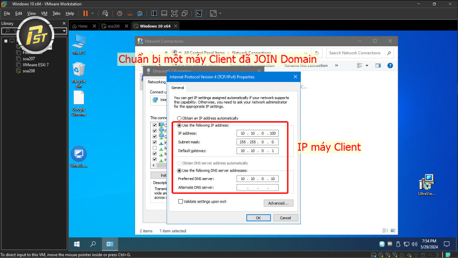Click the Default gateway field
The width and height of the screenshot is (458, 258).
point(257,151)
